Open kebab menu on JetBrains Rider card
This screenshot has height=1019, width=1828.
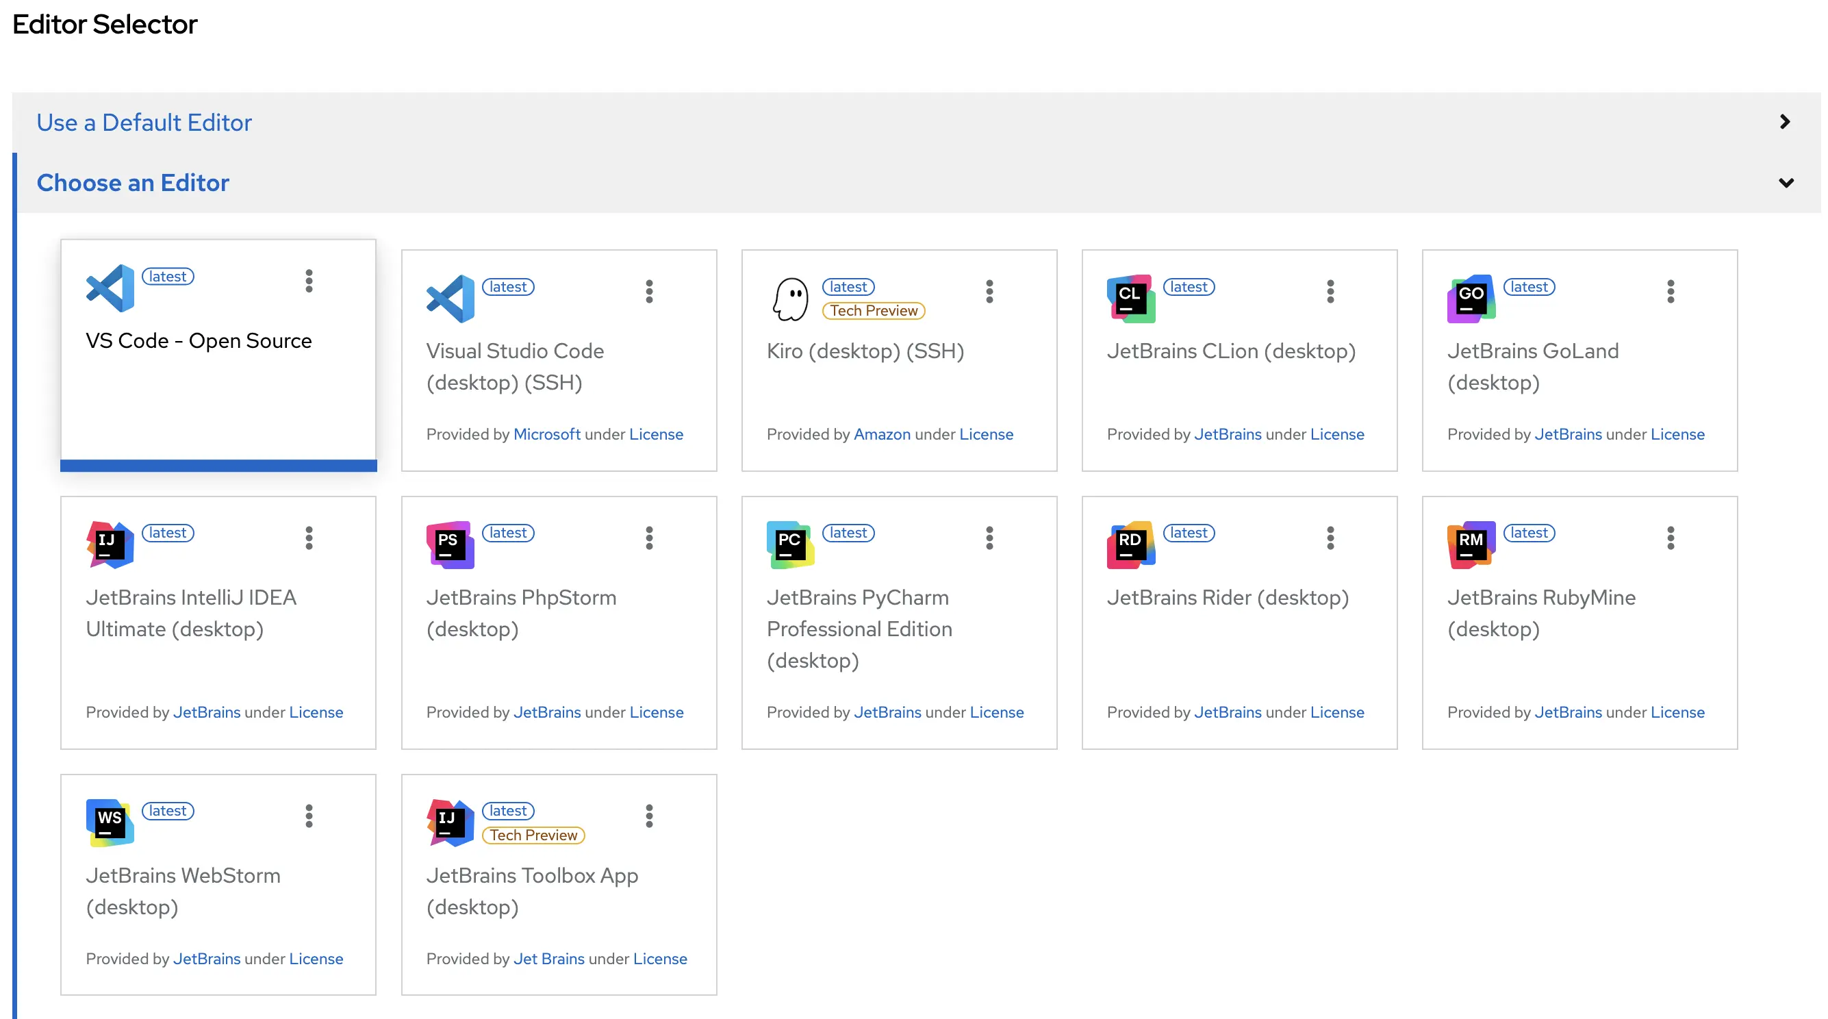click(x=1330, y=538)
